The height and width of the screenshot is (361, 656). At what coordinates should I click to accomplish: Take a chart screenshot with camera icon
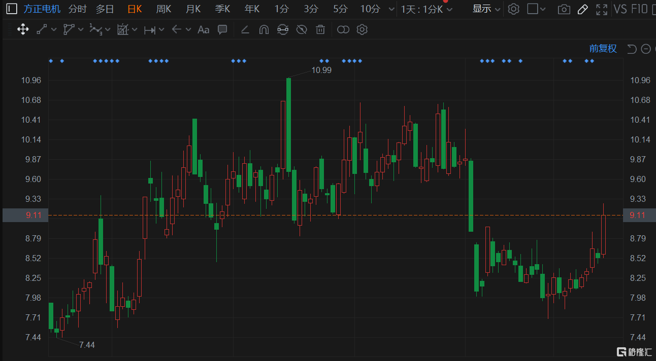tap(564, 9)
